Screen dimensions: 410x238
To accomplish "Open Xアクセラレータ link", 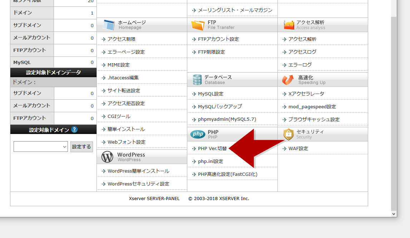I will point(306,94).
